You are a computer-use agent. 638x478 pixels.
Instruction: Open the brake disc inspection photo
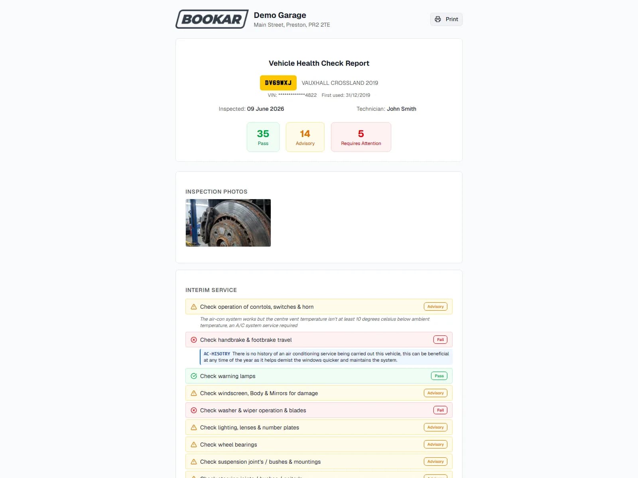click(x=228, y=223)
